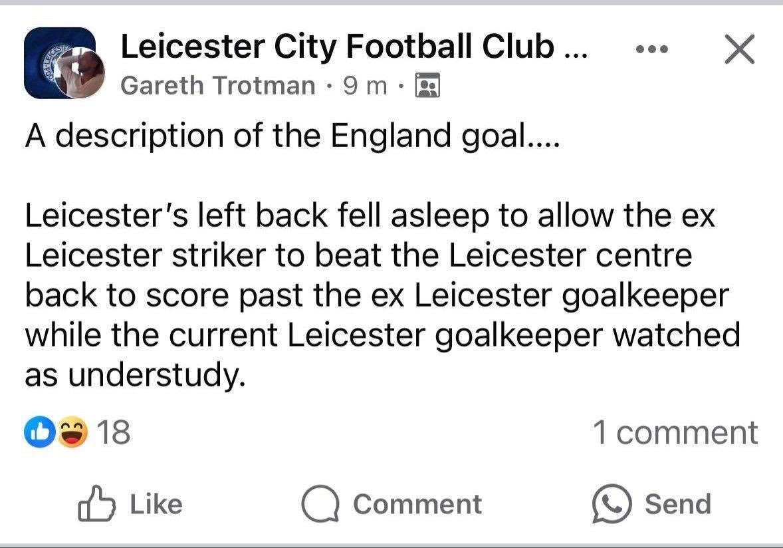The width and height of the screenshot is (783, 548).
Task: Click the 9 m post timestamp
Action: (x=365, y=85)
